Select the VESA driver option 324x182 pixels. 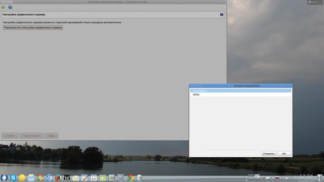(x=241, y=95)
